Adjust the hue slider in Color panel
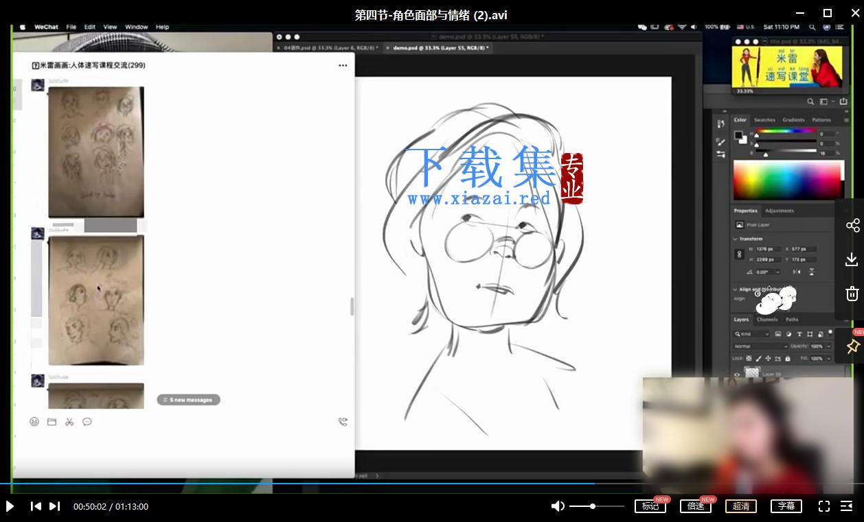 787,132
